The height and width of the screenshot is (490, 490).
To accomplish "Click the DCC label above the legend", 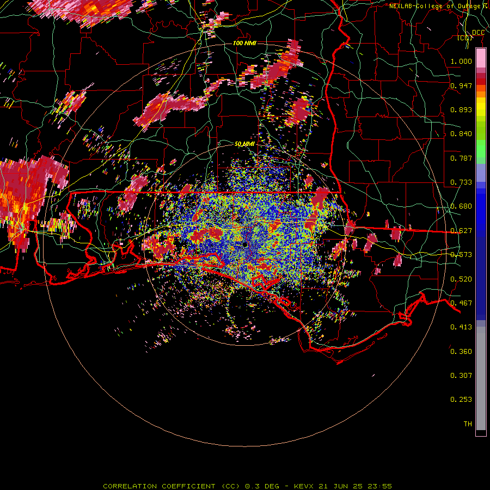I will 478,33.
